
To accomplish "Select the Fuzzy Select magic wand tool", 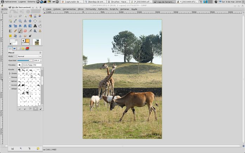I will click(x=25, y=16).
